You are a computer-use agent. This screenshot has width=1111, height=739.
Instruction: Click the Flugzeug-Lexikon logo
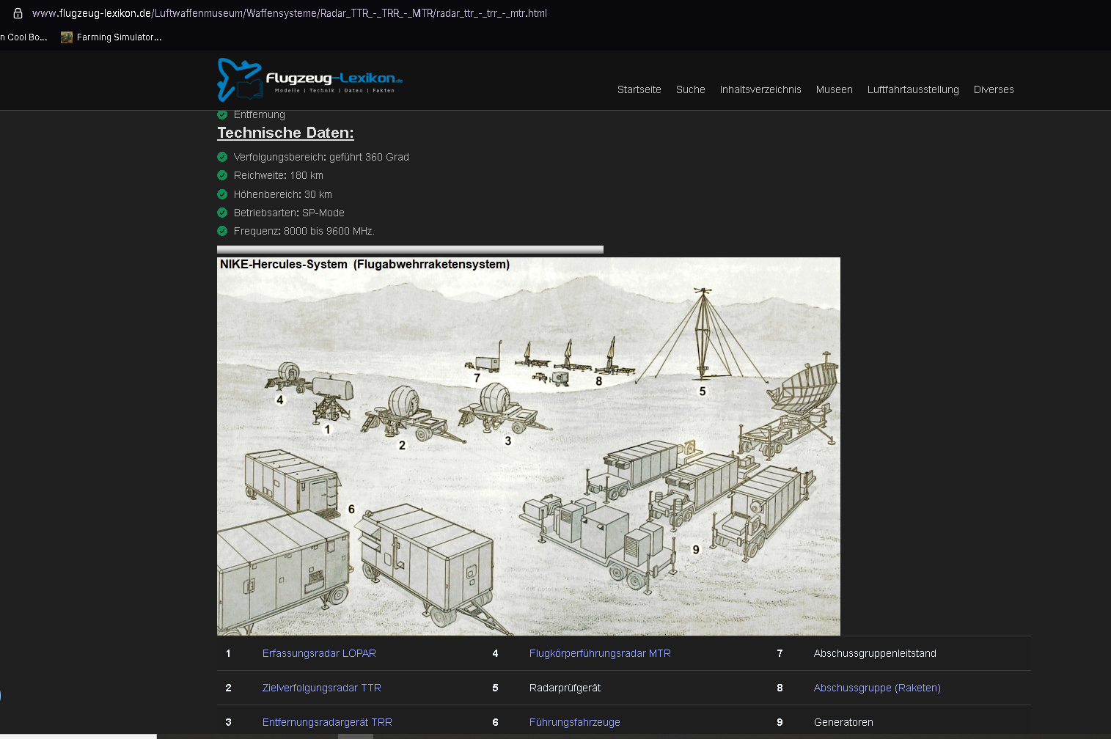pos(310,80)
